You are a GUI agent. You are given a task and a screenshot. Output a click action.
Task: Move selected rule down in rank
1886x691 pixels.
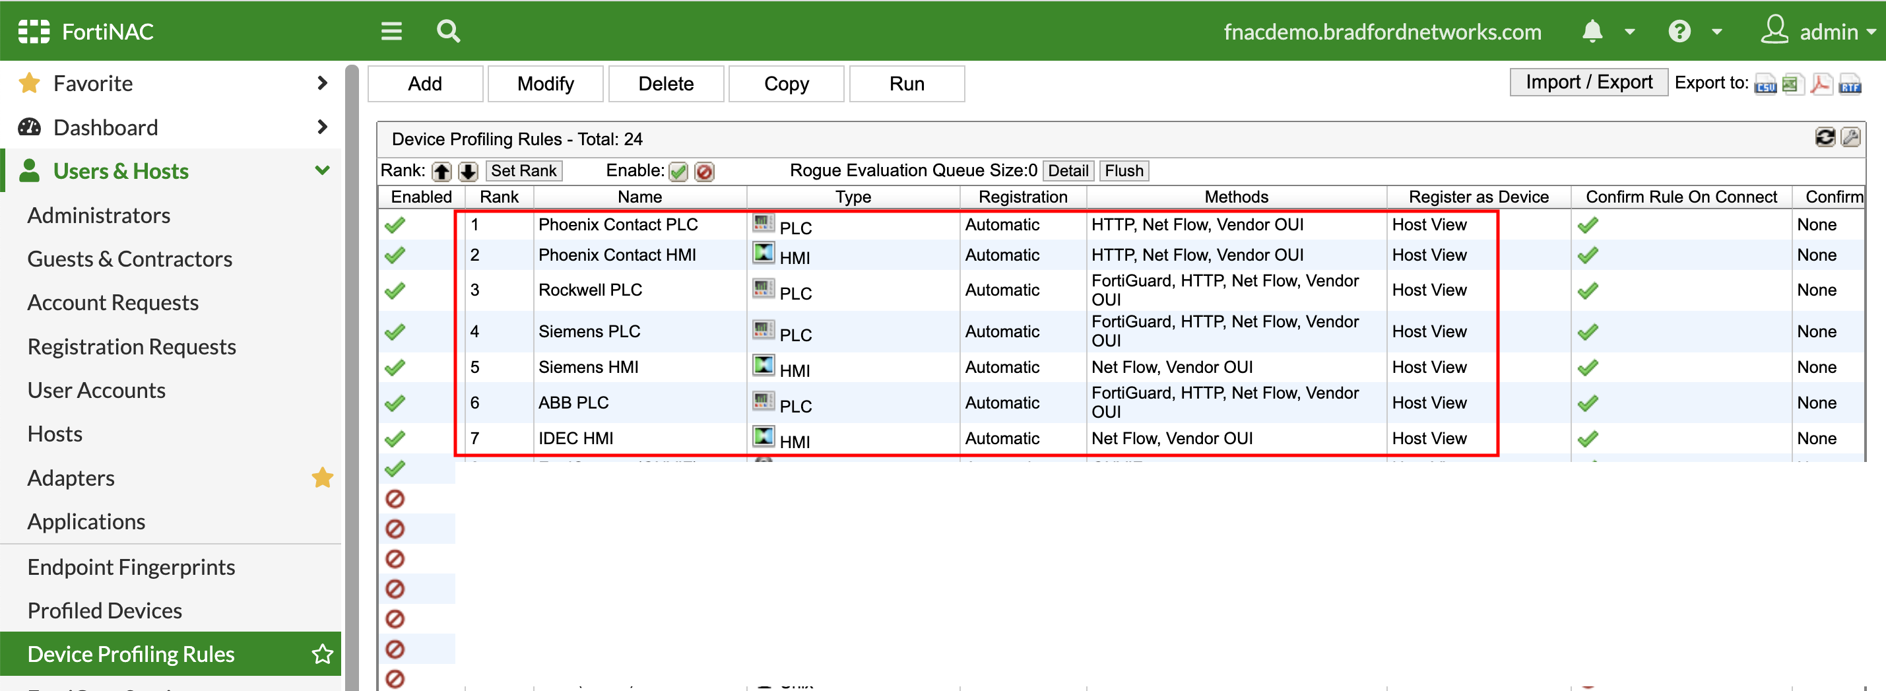(x=468, y=170)
